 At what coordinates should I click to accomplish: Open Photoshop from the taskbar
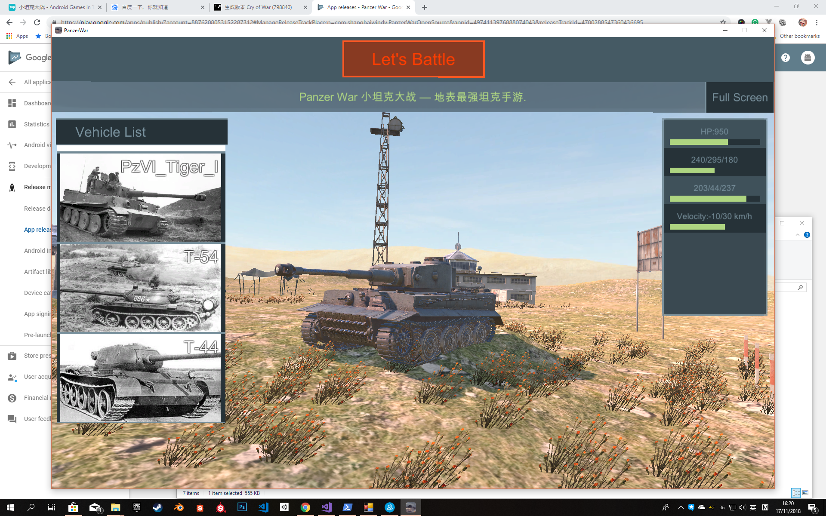click(242, 507)
